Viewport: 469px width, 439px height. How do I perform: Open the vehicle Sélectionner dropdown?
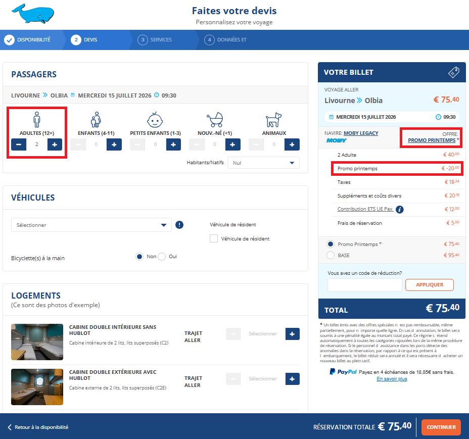pos(91,225)
